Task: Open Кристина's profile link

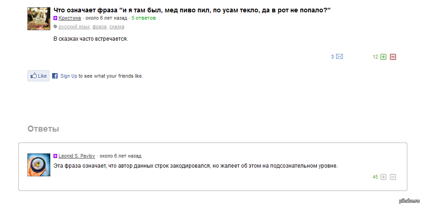Action: click(x=69, y=18)
